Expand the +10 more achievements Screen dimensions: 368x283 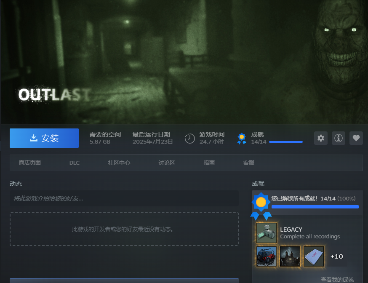[337, 256]
